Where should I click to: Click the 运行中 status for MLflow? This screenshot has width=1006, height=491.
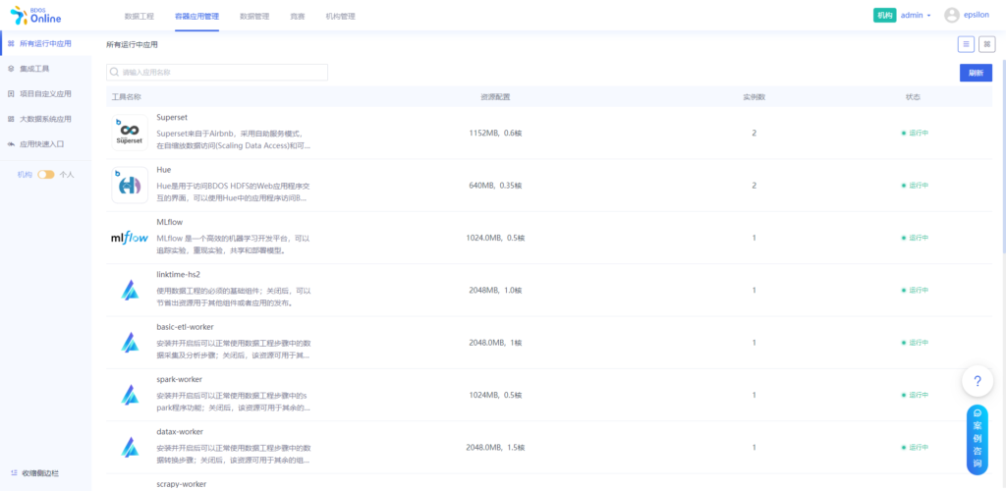pyautogui.click(x=915, y=238)
